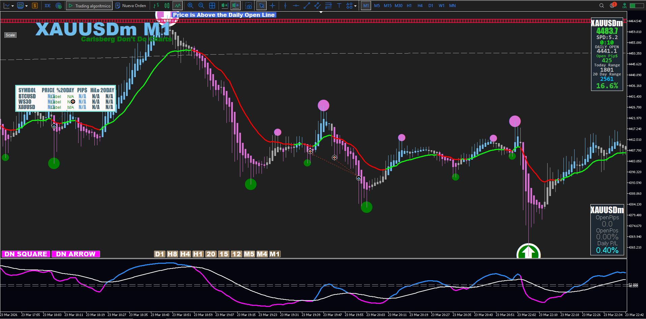646x319 pixels.
Task: Expand the indicators list dropdown arrow
Action: tap(26, 6)
